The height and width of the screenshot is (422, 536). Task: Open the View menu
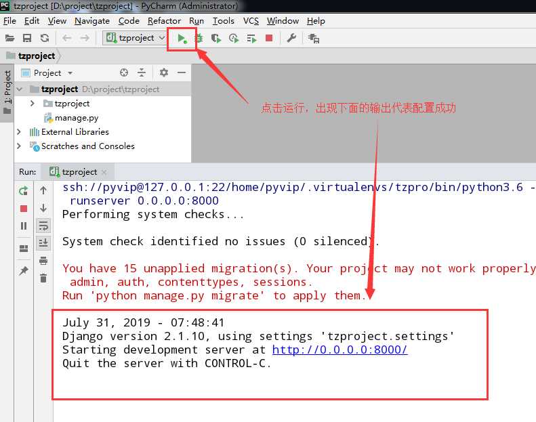tap(57, 21)
